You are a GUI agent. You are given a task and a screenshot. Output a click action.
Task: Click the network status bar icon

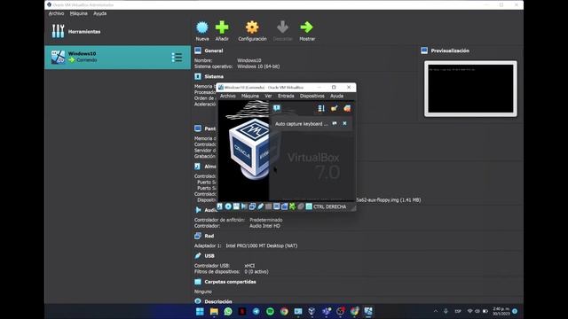coord(252,206)
